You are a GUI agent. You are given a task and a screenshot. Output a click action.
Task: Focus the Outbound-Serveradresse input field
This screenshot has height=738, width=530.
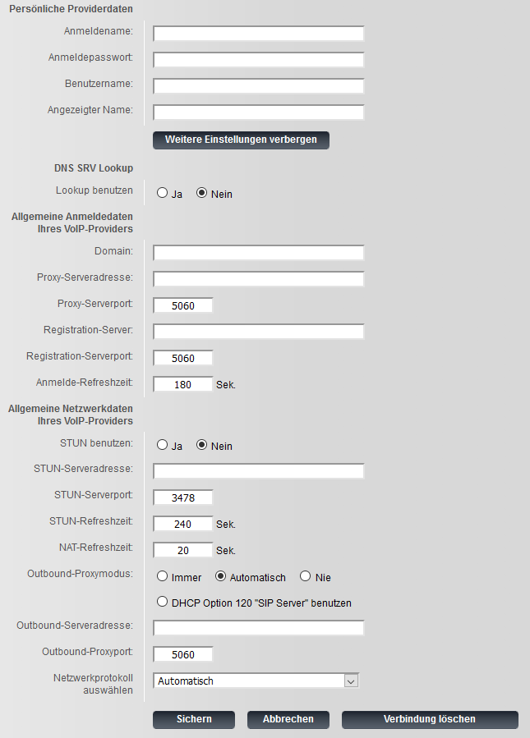coord(258,628)
